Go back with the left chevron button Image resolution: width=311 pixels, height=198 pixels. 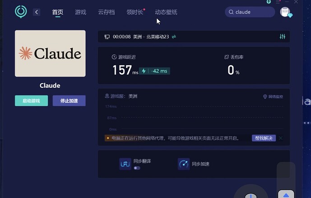[37, 12]
